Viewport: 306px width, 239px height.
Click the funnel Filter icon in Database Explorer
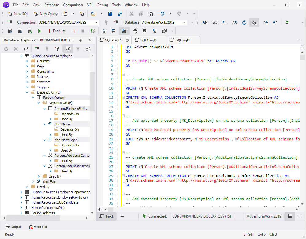coord(78,49)
